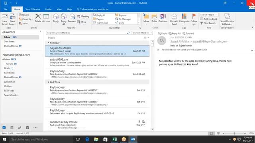255x143 pixels.
Task: Reply with a Meeting
Action: point(83,16)
